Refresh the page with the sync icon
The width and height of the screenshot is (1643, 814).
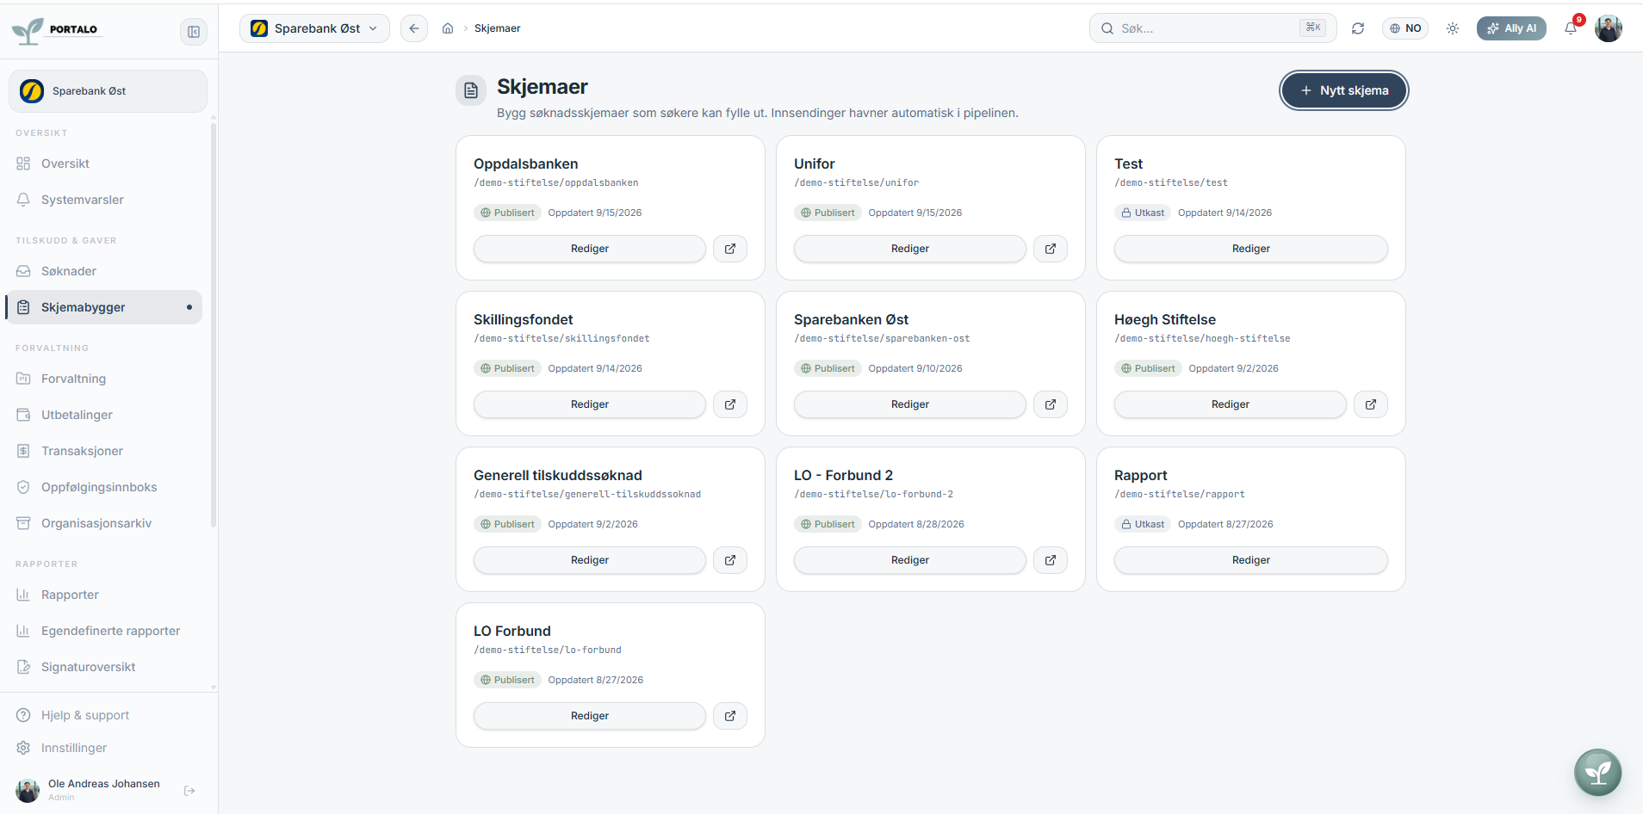tap(1358, 28)
